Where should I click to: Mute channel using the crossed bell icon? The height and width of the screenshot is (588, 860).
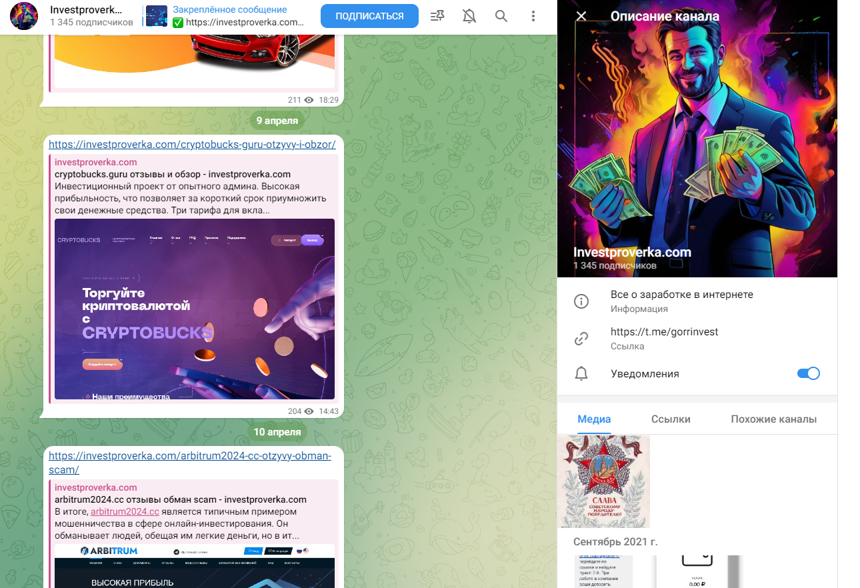469,16
